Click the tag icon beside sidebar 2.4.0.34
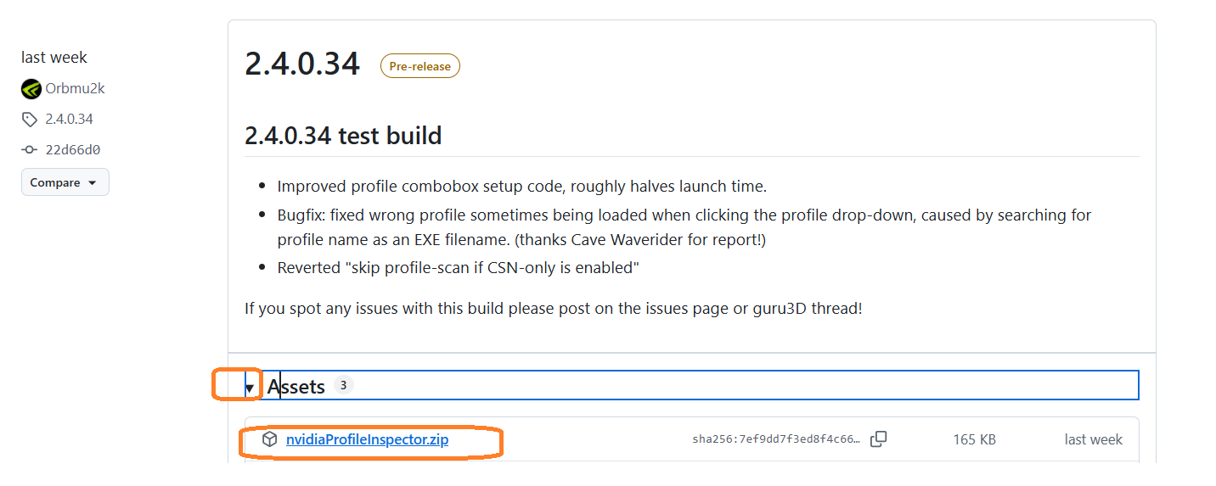The height and width of the screenshot is (486, 1216). coord(31,120)
